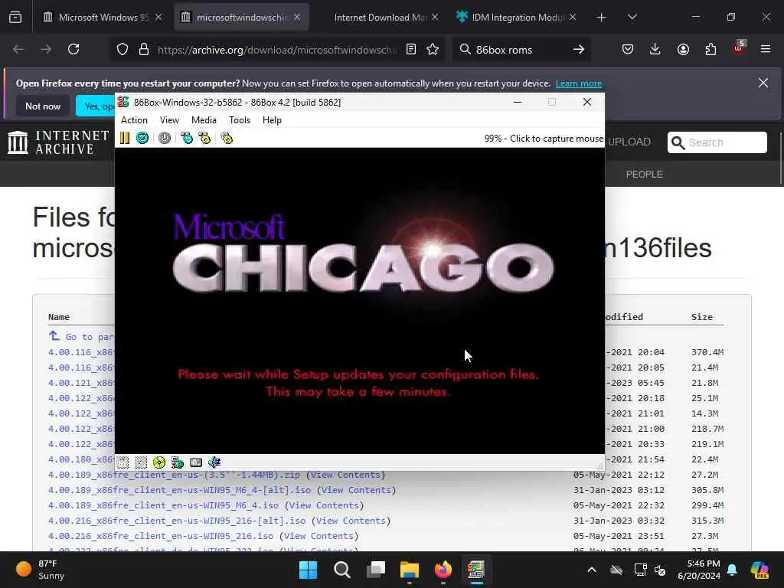
Task: Open 86Box Tools menu
Action: [x=240, y=120]
